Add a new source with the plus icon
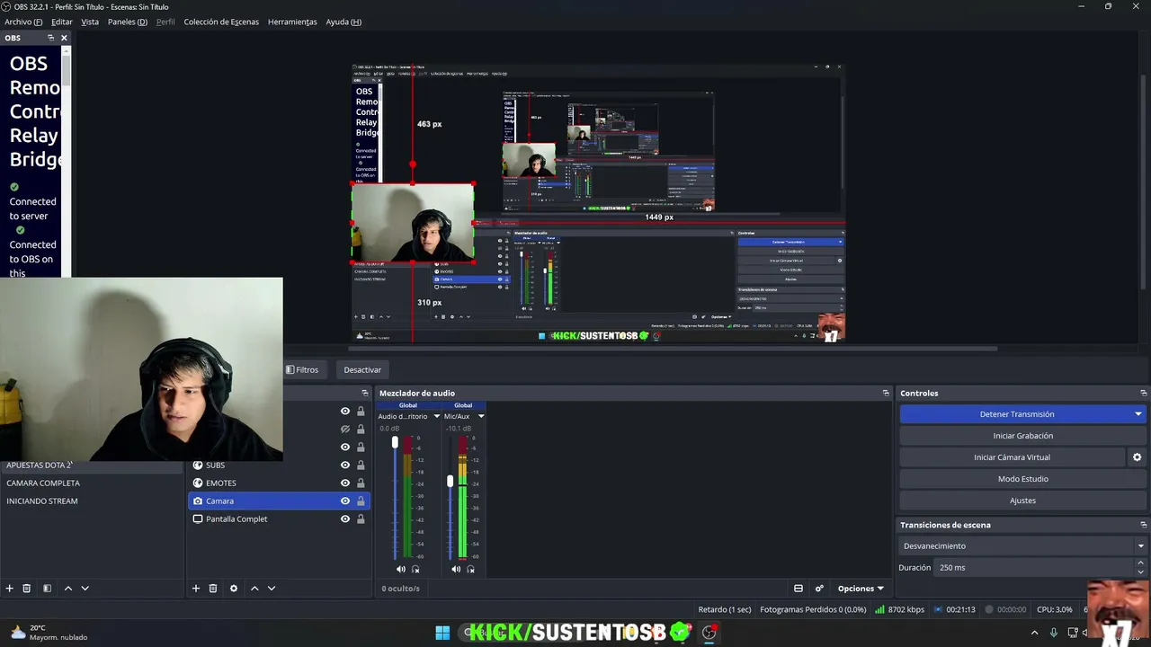Viewport: 1151px width, 647px height. [196, 589]
